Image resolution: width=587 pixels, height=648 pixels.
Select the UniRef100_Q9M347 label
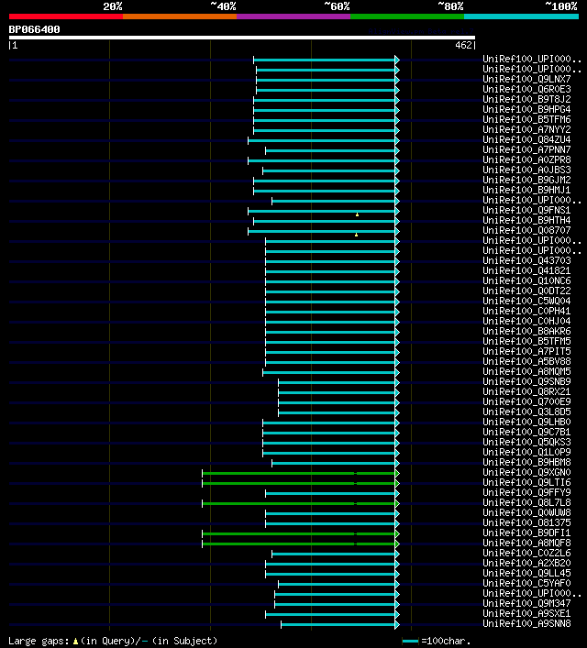pos(526,603)
